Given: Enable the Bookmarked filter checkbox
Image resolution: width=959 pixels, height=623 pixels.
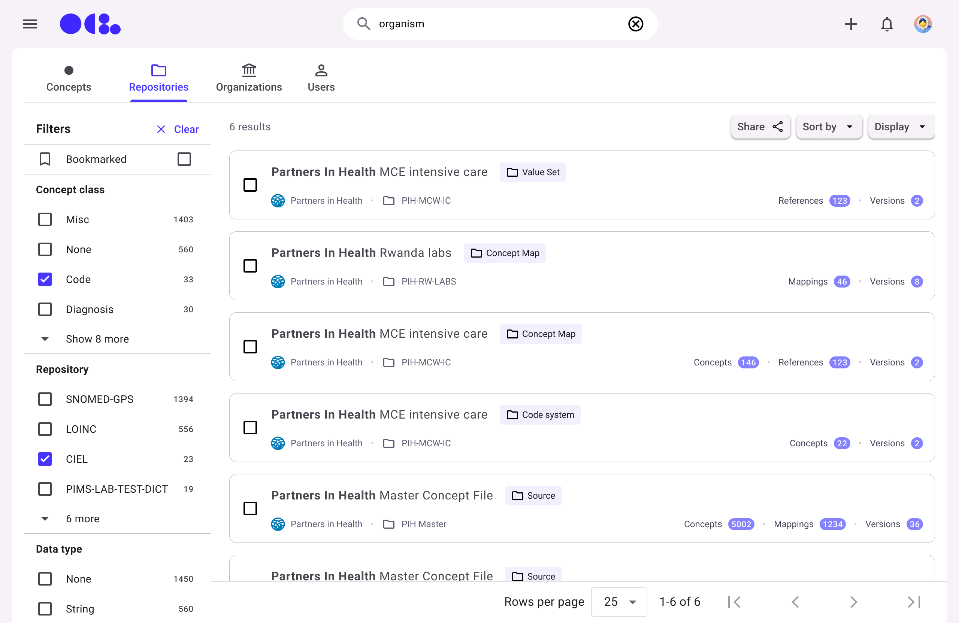Looking at the screenshot, I should [184, 159].
